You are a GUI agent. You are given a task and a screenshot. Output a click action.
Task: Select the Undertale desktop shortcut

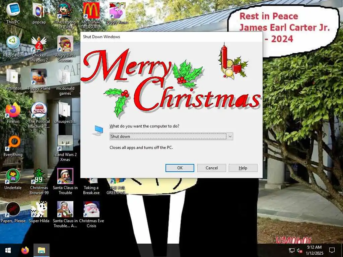[x=13, y=179]
